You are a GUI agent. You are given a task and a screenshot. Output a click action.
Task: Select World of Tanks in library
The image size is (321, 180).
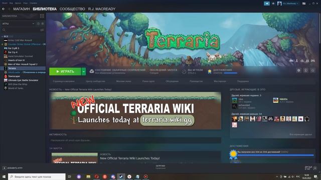pos(16,88)
